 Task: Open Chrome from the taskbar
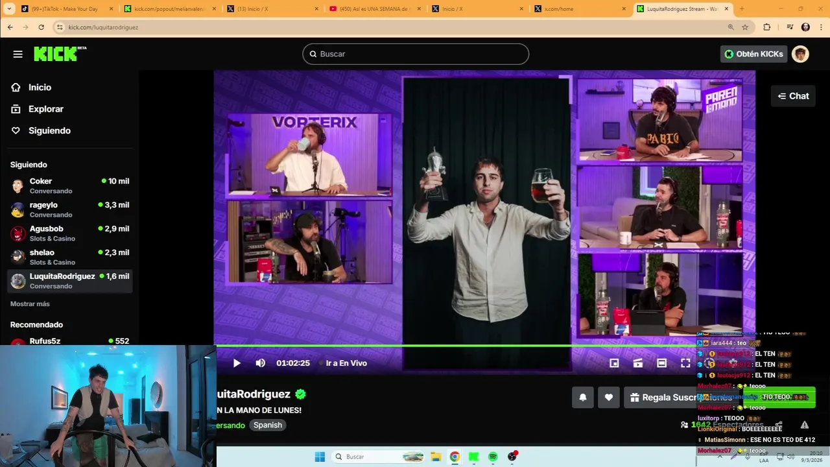click(455, 457)
